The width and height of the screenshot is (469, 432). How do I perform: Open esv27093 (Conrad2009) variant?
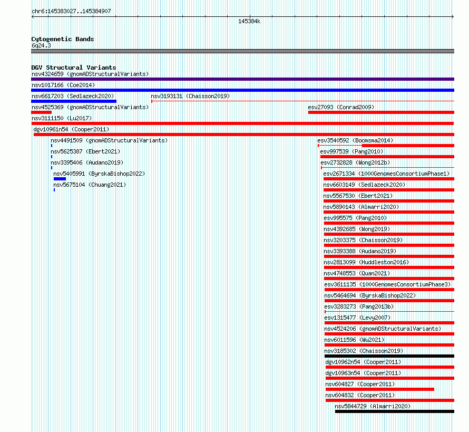[341, 107]
